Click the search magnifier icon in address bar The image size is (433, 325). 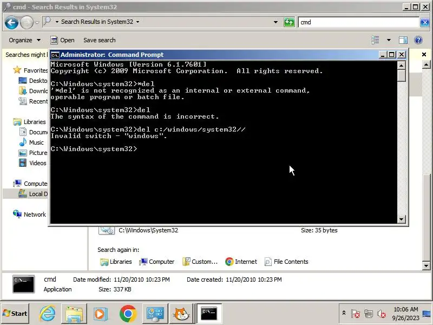(x=48, y=21)
